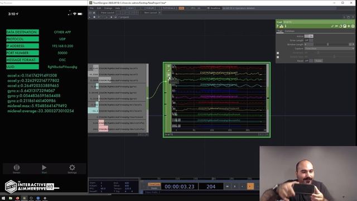Open File Explorer from the taskbar

11,198
